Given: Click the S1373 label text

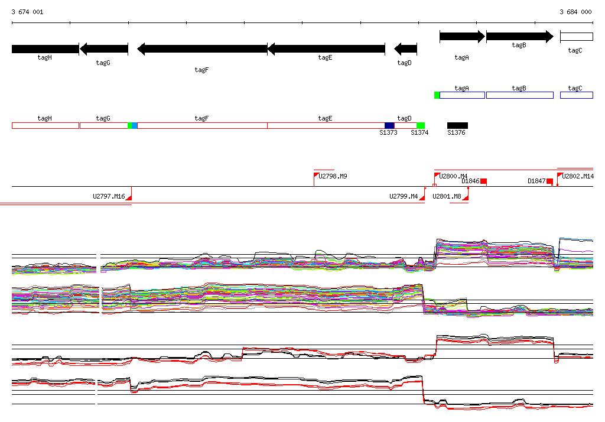Looking at the screenshot, I should point(388,132).
